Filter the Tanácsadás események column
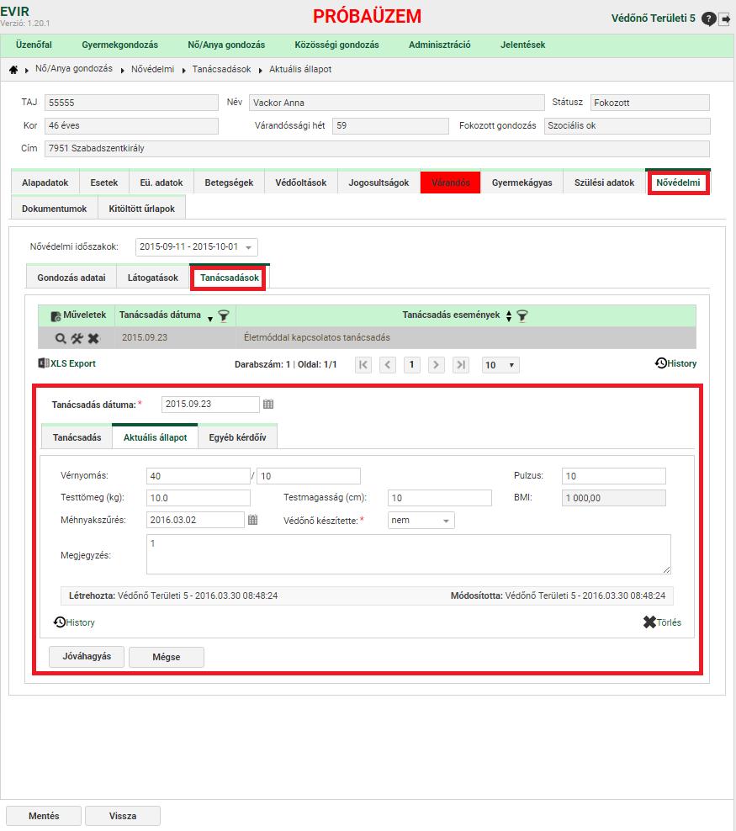Image resolution: width=736 pixels, height=831 pixels. (522, 316)
